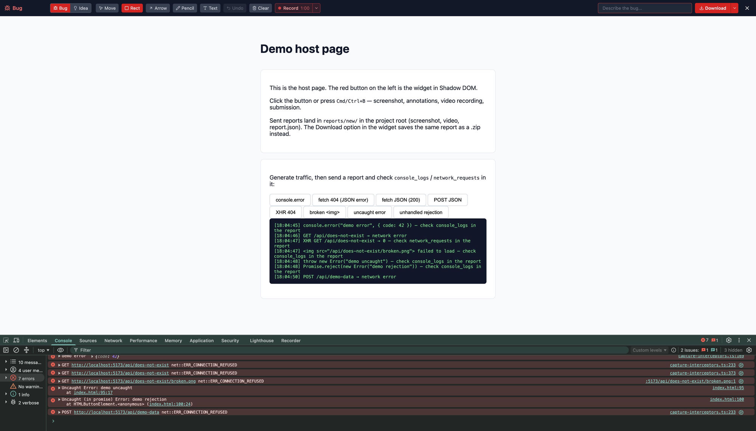Image resolution: width=756 pixels, height=431 pixels.
Task: Click network request icon on broken.png:1 row
Action: click(741, 381)
